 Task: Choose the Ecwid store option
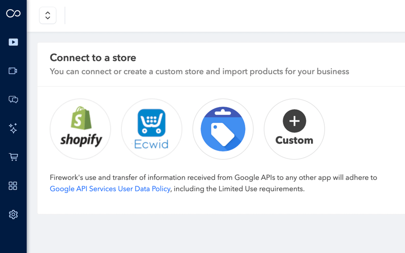point(152,129)
